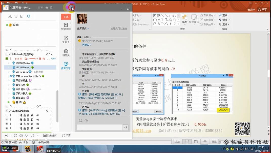271x153 pixels.
Task: Click 中文(中国) language in status bar
Action: 44,142
